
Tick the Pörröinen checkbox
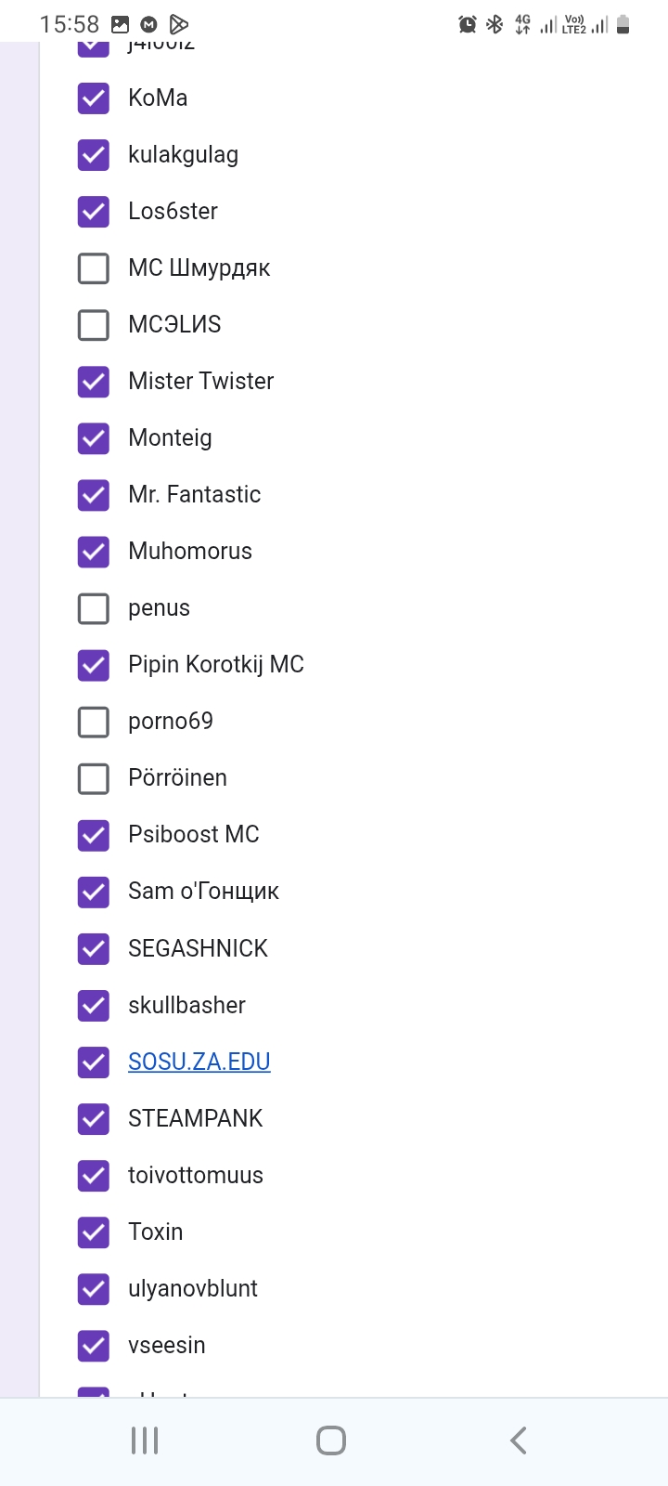pos(94,778)
